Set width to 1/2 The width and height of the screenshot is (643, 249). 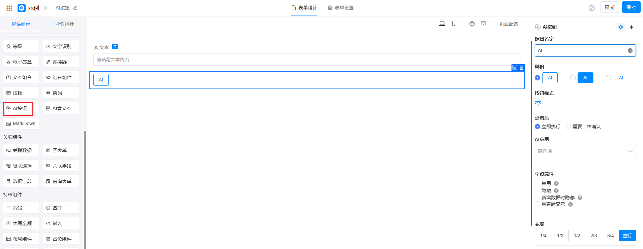(x=577, y=236)
